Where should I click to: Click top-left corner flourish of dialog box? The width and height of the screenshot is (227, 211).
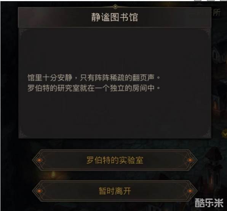(23, 32)
